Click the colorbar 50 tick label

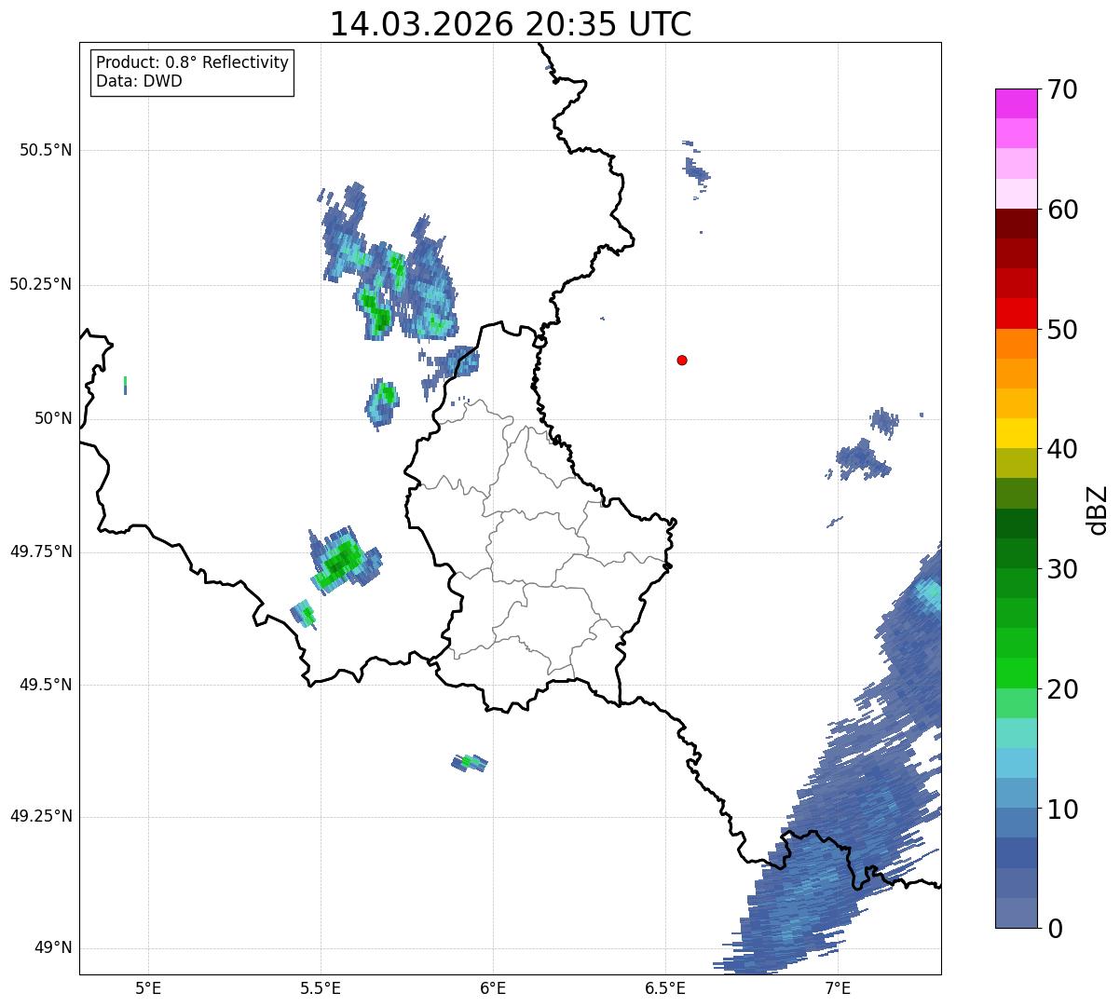point(1062,330)
